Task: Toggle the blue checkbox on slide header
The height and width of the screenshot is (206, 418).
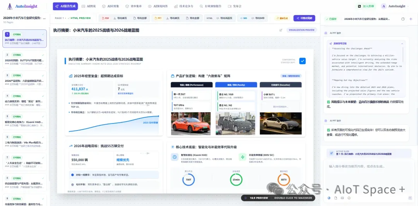Action: (302, 61)
